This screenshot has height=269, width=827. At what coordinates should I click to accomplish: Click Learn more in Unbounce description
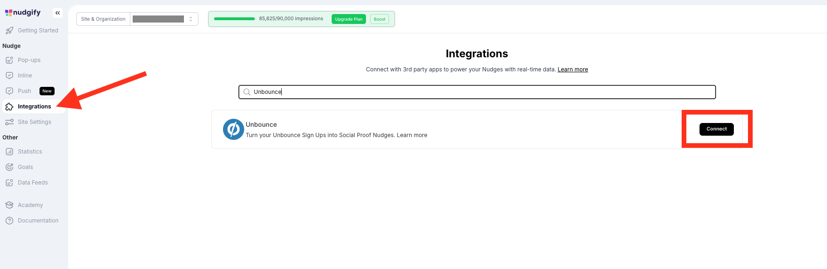(412, 135)
